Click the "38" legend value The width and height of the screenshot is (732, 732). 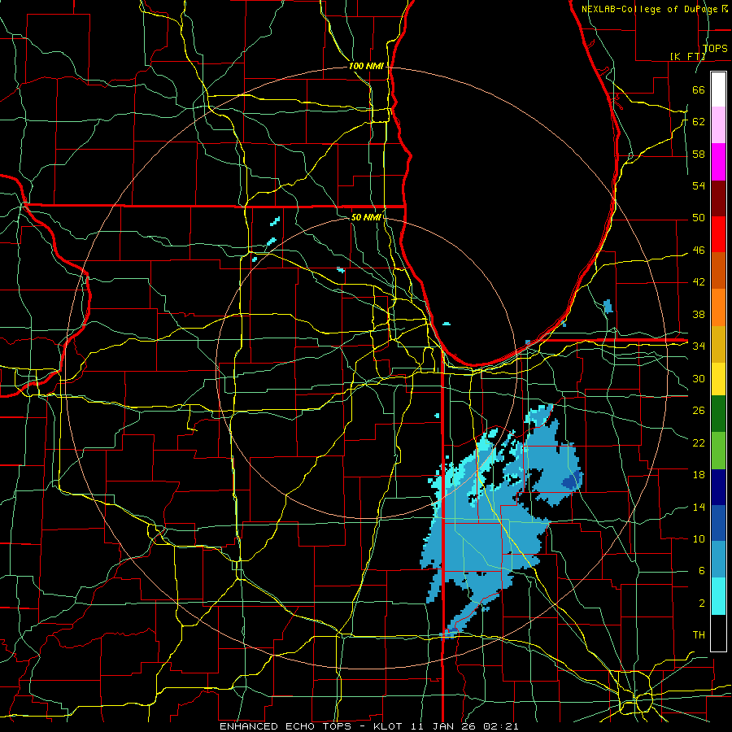click(699, 314)
